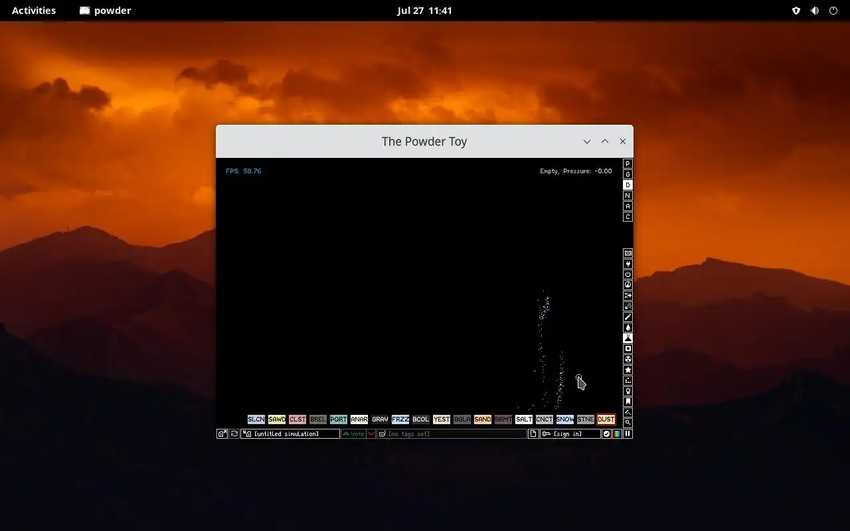Select the SALT element

[524, 419]
